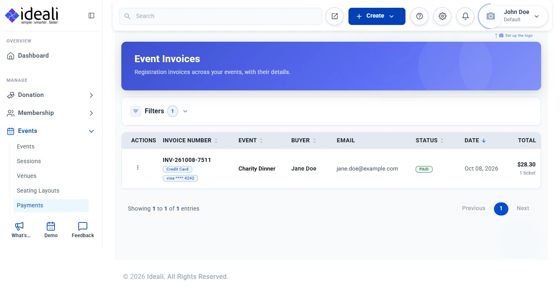
Task: Select Payments submenu item
Action: tap(51, 205)
